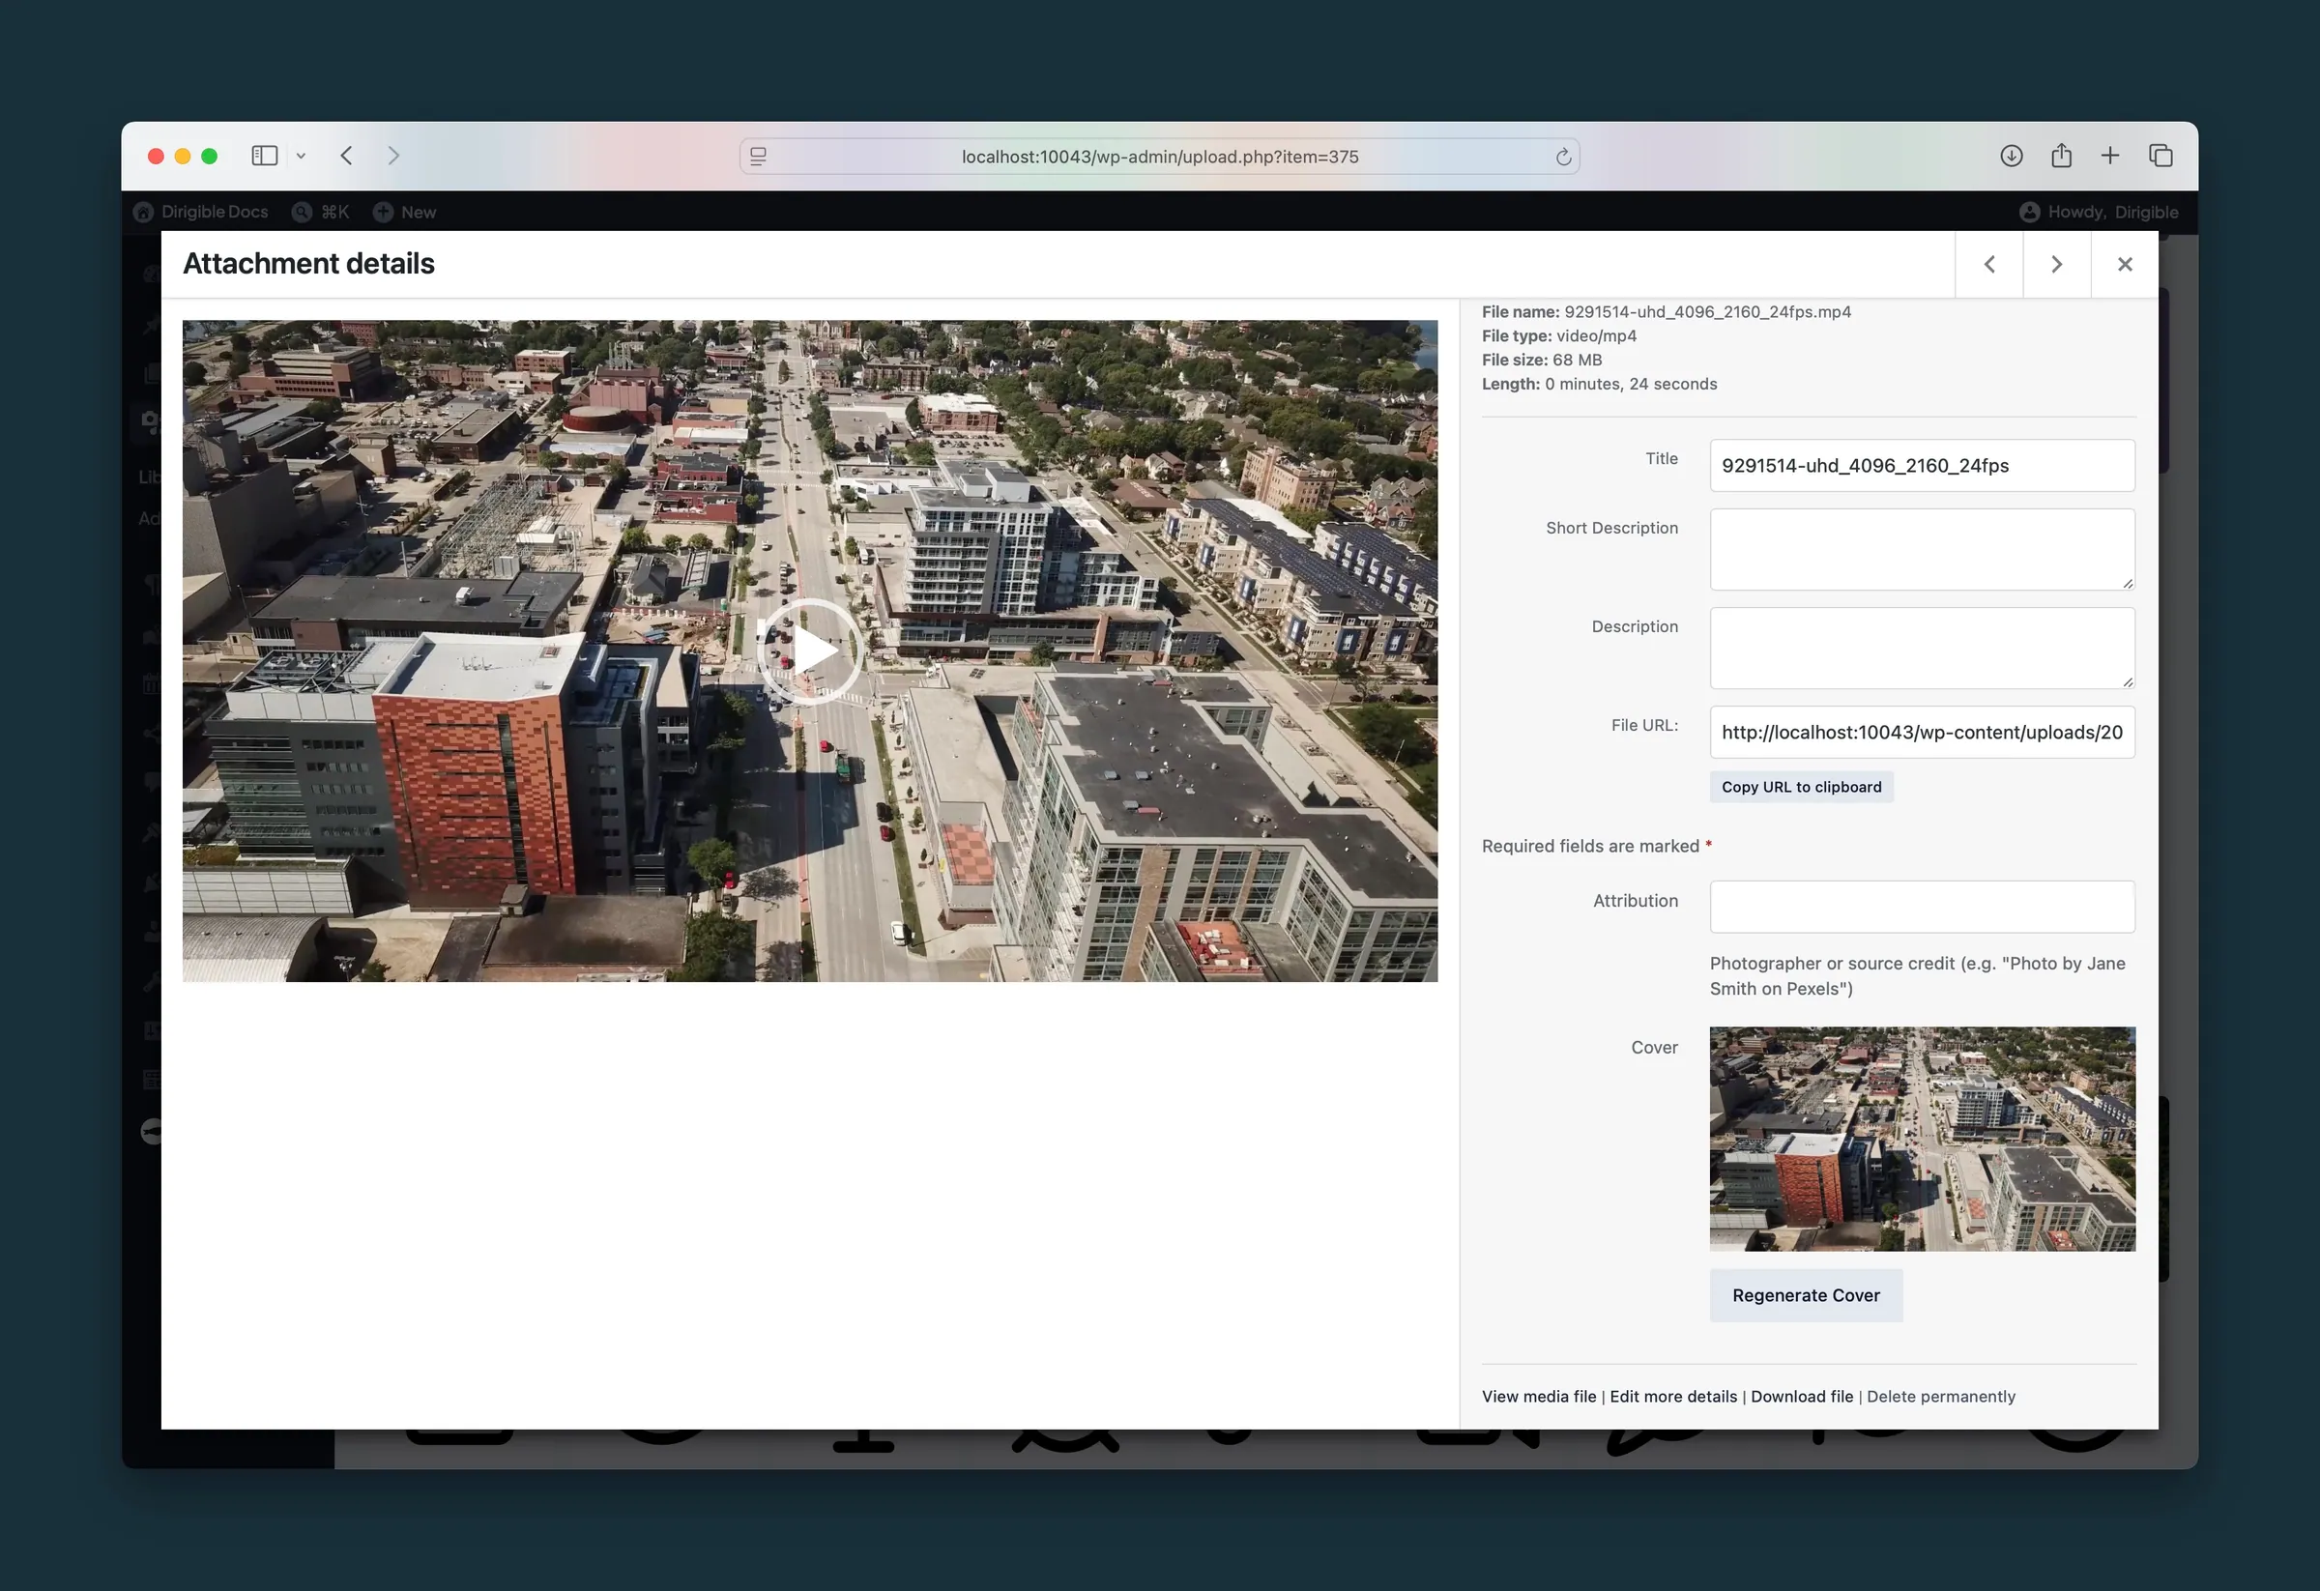Open sidebar dropdown chevron in Safari
This screenshot has width=2320, height=1591.
(x=301, y=156)
